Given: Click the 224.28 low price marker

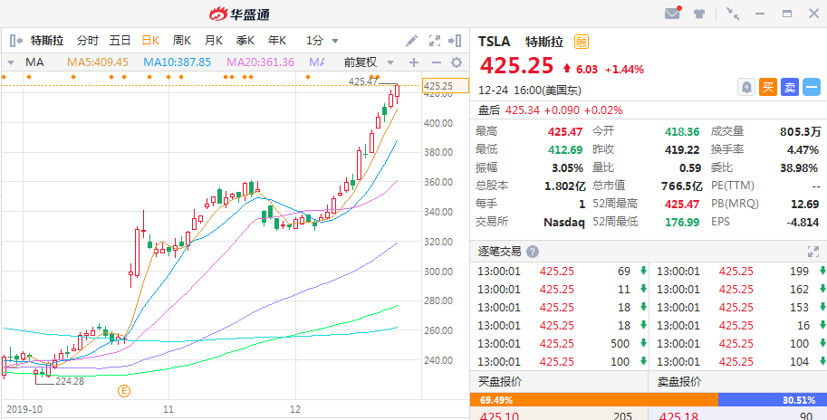Looking at the screenshot, I should [70, 381].
